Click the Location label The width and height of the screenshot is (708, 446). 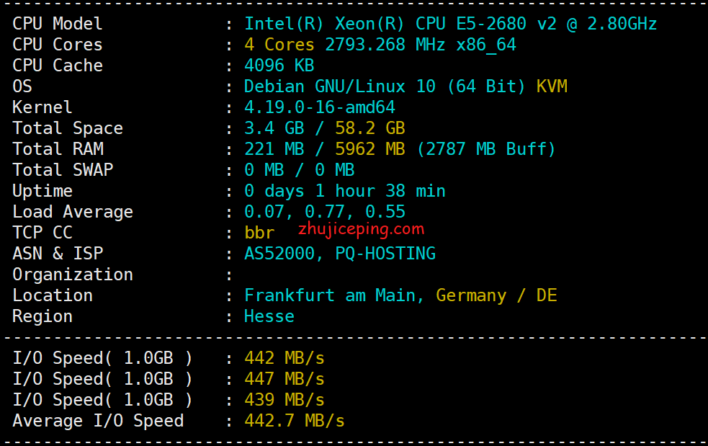(x=53, y=295)
